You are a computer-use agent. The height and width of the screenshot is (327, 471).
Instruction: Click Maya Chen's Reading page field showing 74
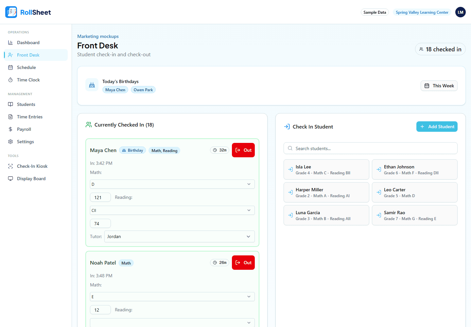pyautogui.click(x=100, y=223)
